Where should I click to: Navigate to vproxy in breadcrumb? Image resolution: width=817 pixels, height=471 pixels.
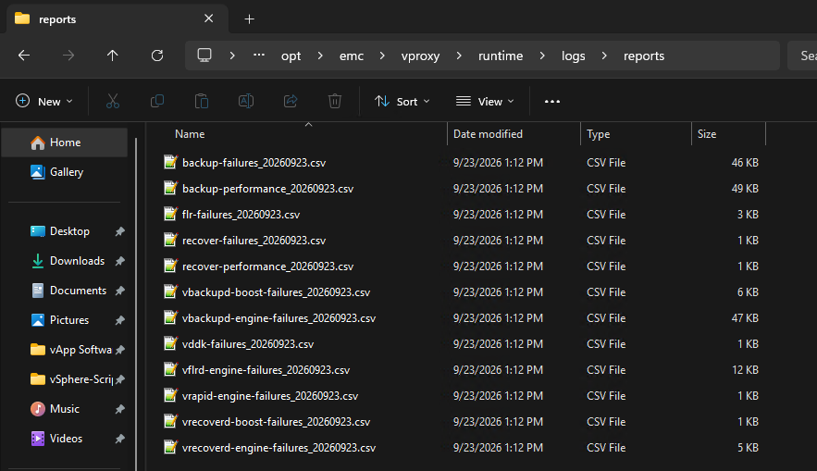tap(420, 56)
